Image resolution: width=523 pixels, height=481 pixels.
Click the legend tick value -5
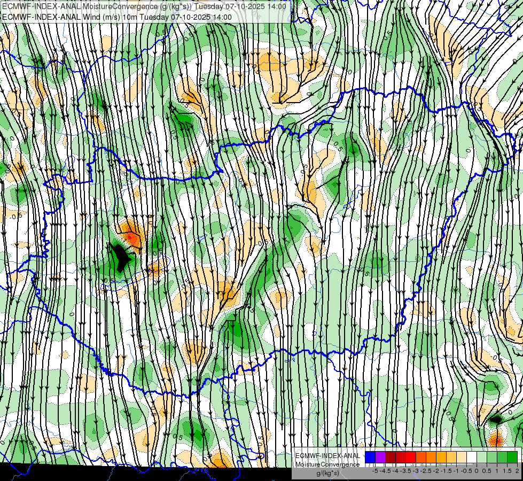375,471
